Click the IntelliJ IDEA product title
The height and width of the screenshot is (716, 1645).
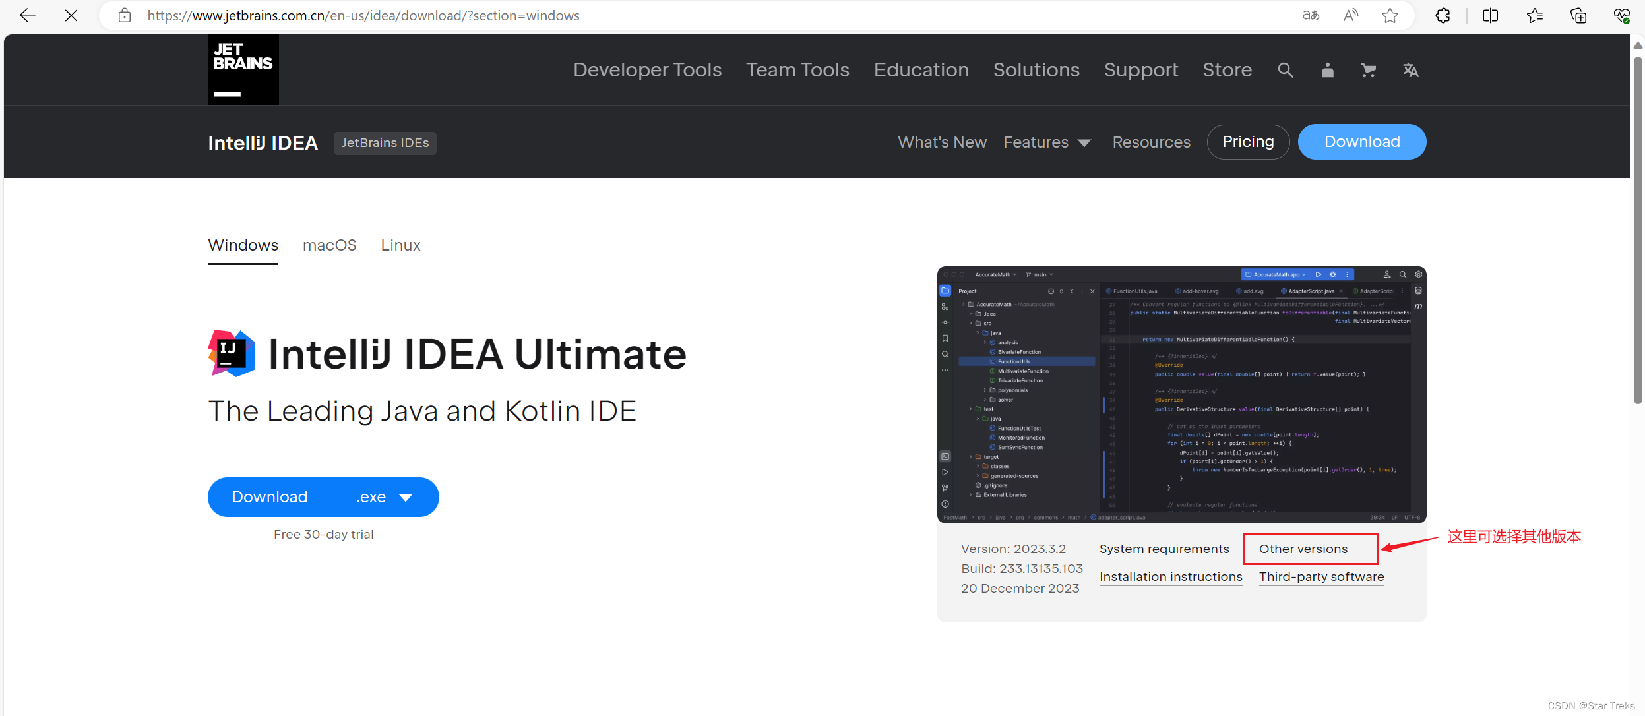pyautogui.click(x=263, y=143)
